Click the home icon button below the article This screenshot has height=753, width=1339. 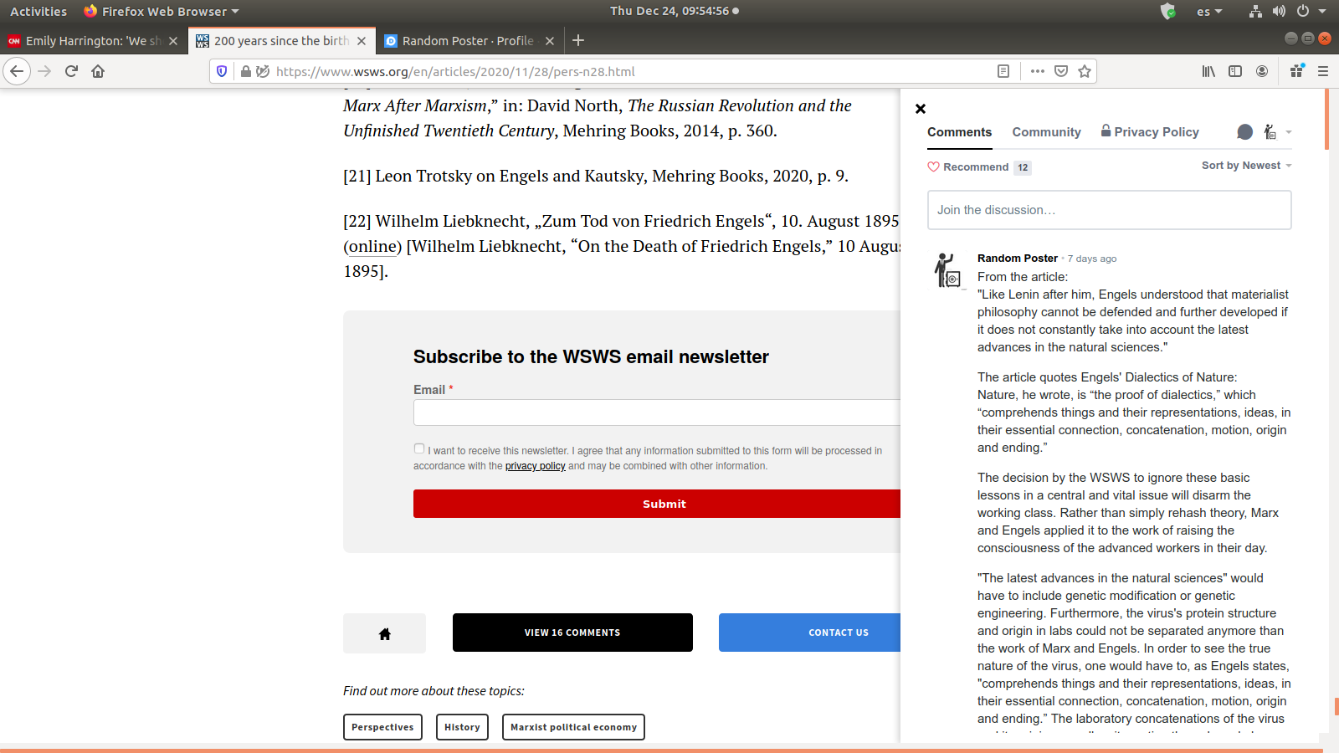click(x=384, y=633)
